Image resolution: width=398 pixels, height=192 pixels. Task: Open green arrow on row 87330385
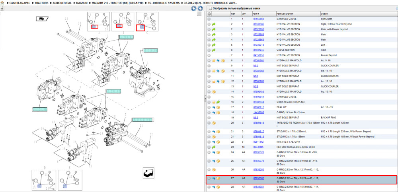click(x=214, y=24)
